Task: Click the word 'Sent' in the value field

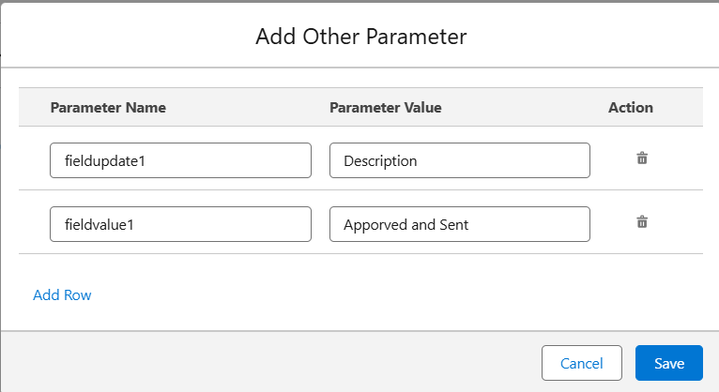Action: point(454,225)
